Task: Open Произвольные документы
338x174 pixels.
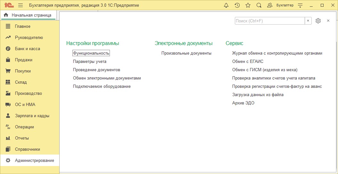Action: point(186,53)
